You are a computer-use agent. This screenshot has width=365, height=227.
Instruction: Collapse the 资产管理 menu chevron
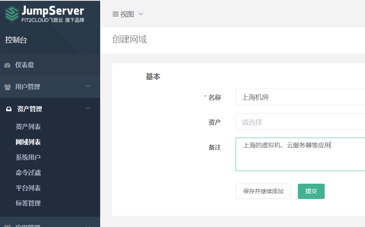88,109
